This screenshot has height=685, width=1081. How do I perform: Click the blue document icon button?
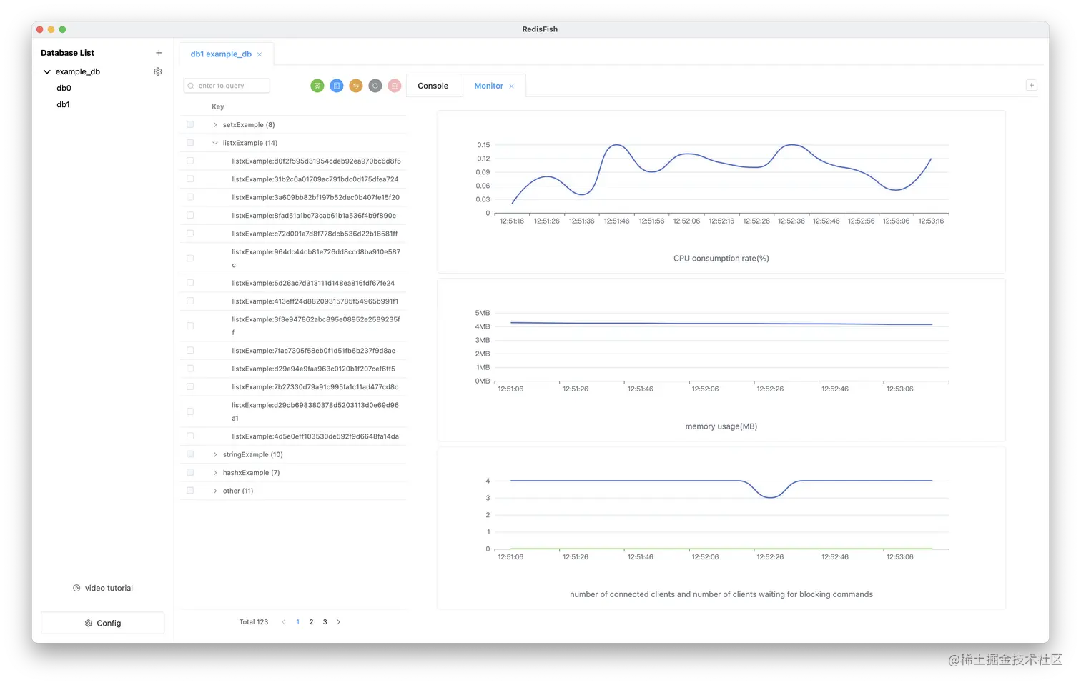tap(337, 86)
